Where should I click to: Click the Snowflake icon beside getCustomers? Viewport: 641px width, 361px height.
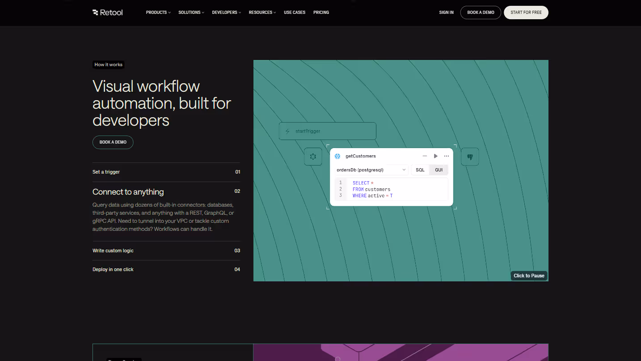[x=337, y=156]
